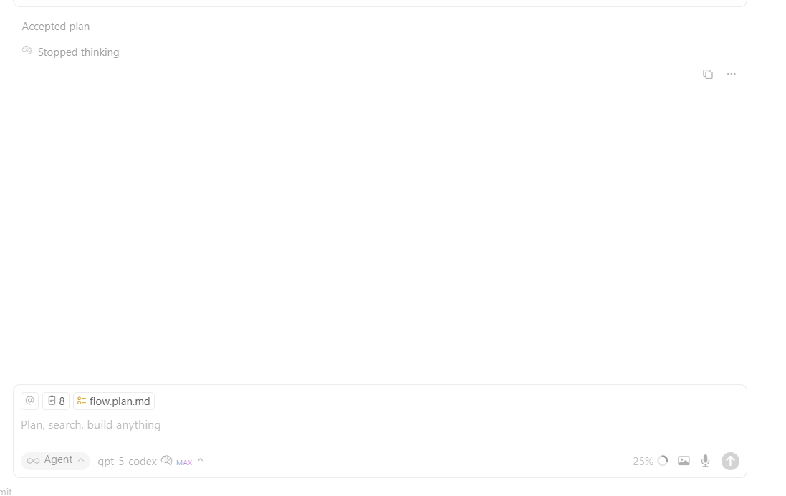Click the Accepted plan label

pos(56,27)
